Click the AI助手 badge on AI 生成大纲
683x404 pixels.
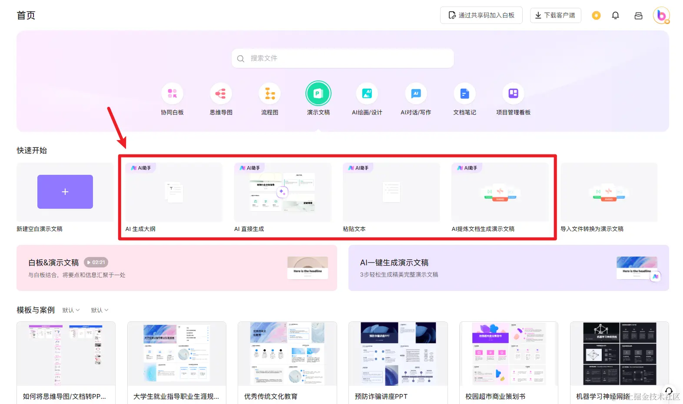pyautogui.click(x=141, y=168)
